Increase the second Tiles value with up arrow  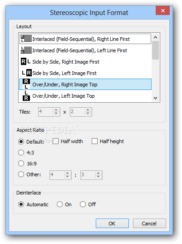point(88,110)
